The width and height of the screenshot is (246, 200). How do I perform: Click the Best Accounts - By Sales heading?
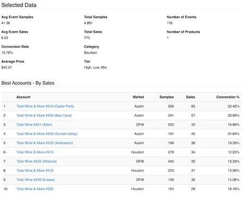click(28, 83)
